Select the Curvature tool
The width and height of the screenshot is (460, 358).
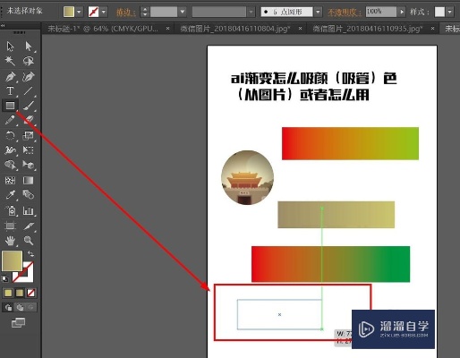tap(29, 77)
